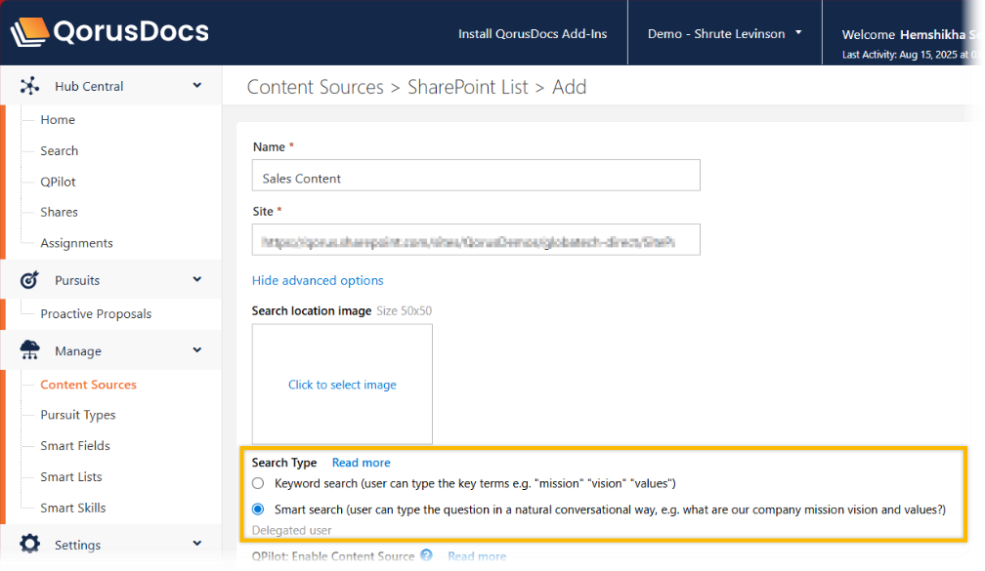Image resolution: width=985 pixels, height=571 pixels.
Task: Click Hide advanced options link
Action: tap(318, 280)
